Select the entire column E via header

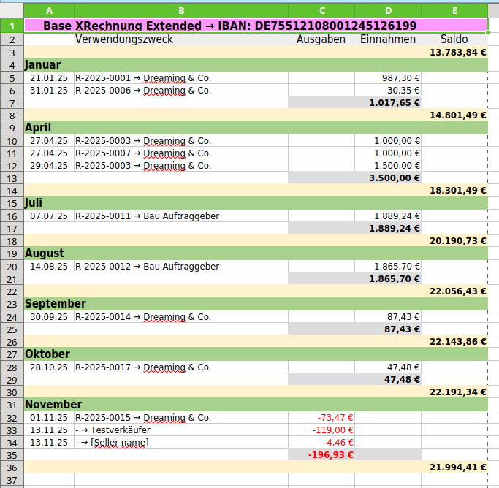[454, 11]
